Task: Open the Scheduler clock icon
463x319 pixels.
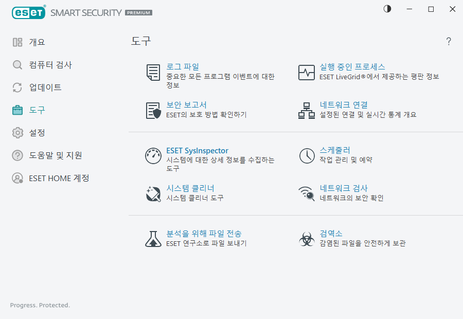Action: (x=307, y=155)
